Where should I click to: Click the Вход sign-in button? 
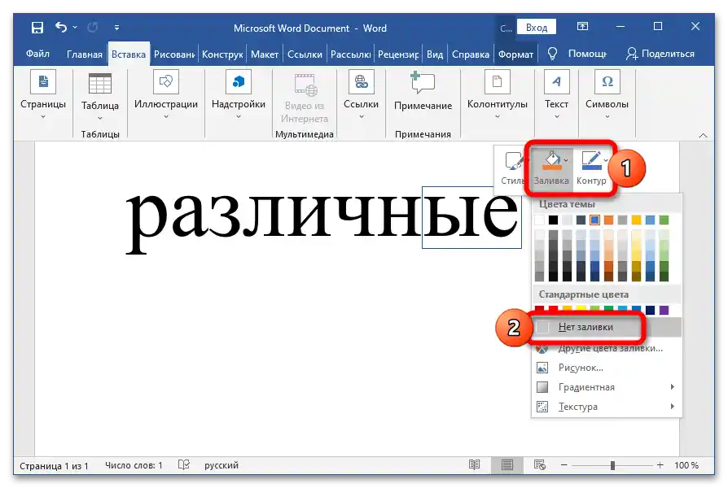pos(537,28)
